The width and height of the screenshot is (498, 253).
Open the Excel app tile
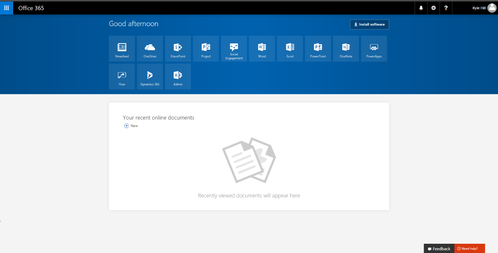click(290, 49)
